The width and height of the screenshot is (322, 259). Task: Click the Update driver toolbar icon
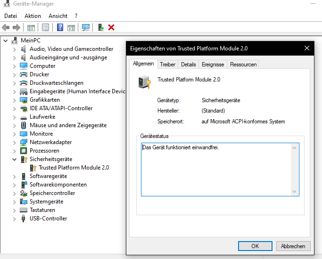pyautogui.click(x=100, y=27)
